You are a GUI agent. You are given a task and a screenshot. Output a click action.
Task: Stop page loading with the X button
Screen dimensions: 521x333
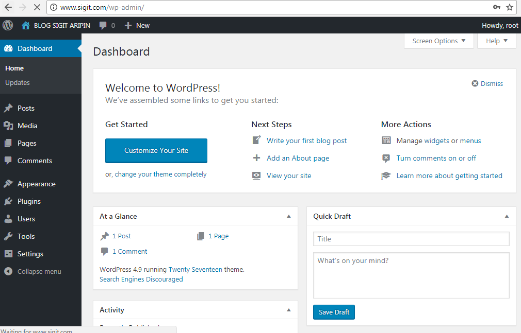point(37,7)
